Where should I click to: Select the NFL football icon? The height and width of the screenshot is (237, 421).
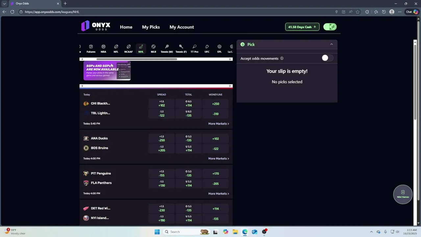[x=116, y=48]
